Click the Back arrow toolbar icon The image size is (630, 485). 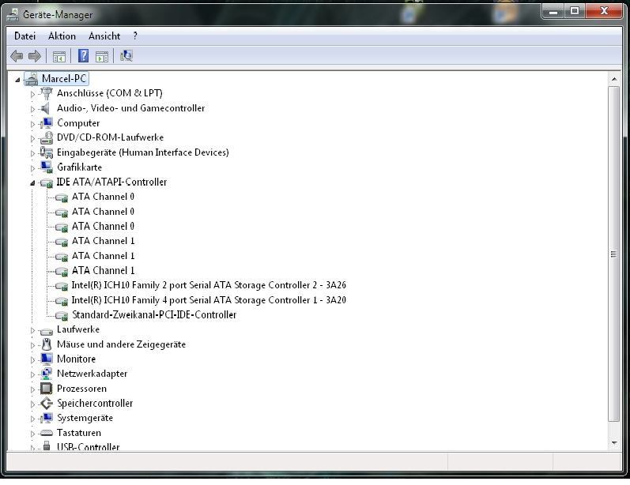17,56
